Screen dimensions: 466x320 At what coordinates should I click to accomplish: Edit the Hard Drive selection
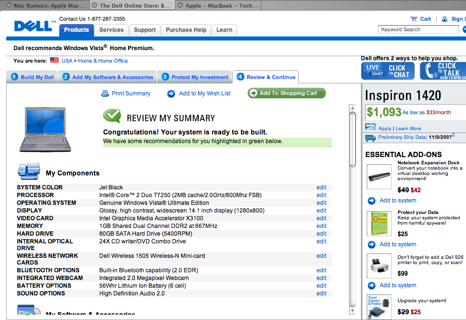(321, 234)
